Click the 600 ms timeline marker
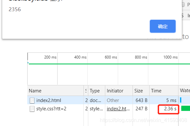Image resolution: width=190 pixels, height=126 pixels. tap(111, 57)
